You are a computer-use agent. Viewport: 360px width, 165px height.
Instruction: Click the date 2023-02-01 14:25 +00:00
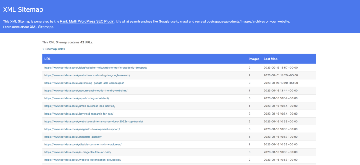click(x=281, y=75)
